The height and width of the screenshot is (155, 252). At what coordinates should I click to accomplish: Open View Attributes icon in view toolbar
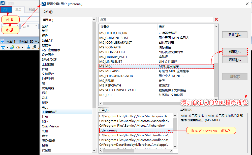coord(3,47)
